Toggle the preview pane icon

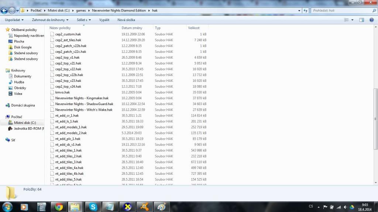(x=362, y=20)
